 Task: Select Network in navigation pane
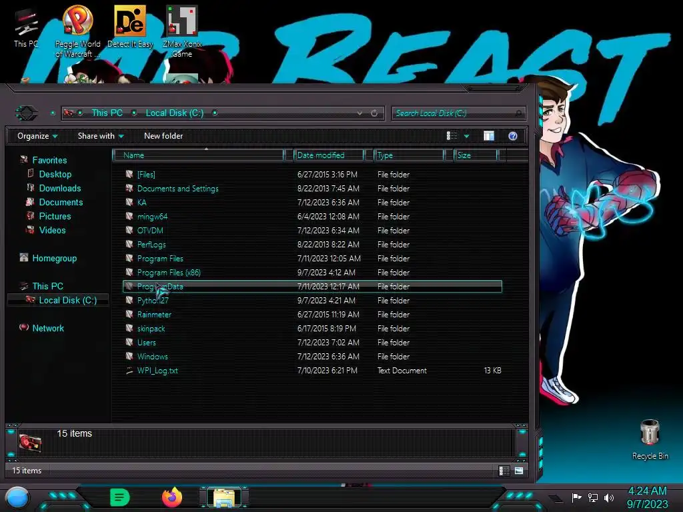coord(48,328)
